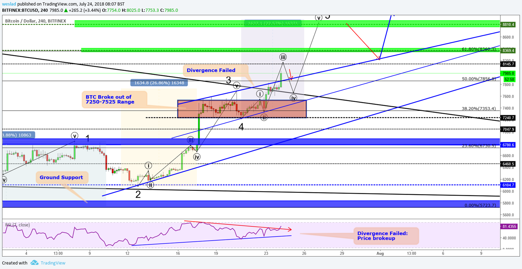Select the 8810.4 price label
Screen dimensions: 522x269
tap(508, 25)
